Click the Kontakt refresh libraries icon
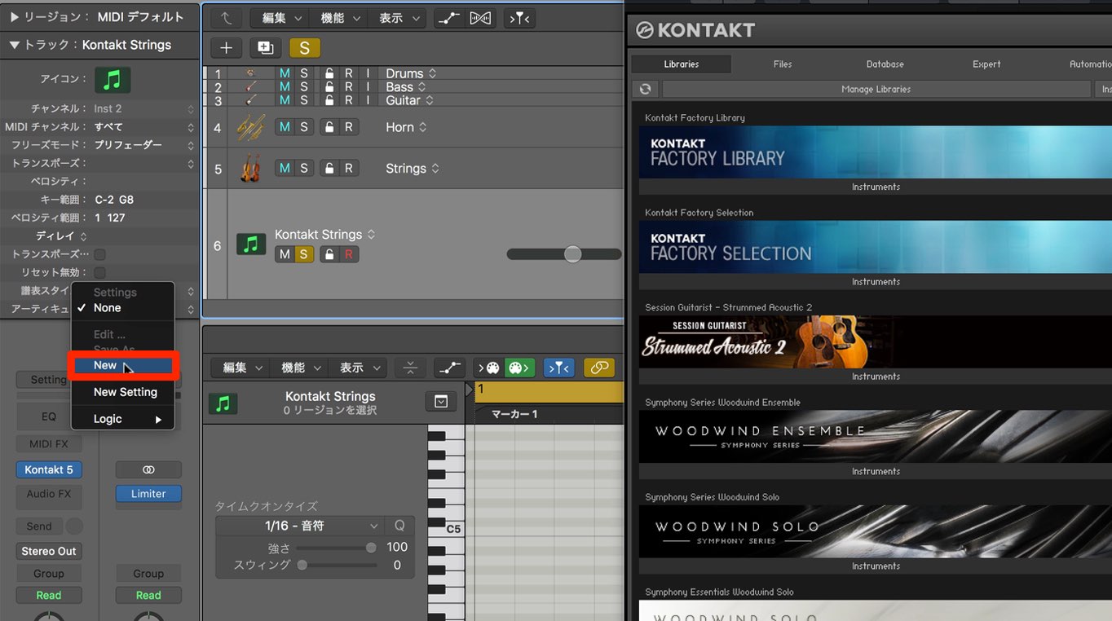The image size is (1112, 621). pos(645,89)
